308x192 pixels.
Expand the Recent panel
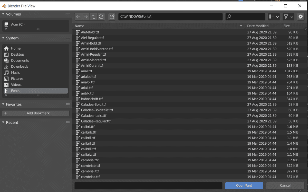click(4, 123)
